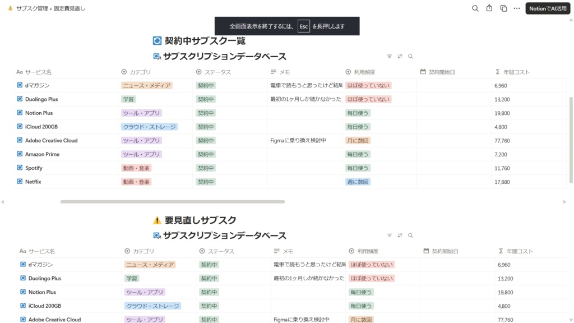Open filter options for 契約中サブスク一覧 database
Image resolution: width=574 pixels, height=323 pixels.
(x=390, y=56)
